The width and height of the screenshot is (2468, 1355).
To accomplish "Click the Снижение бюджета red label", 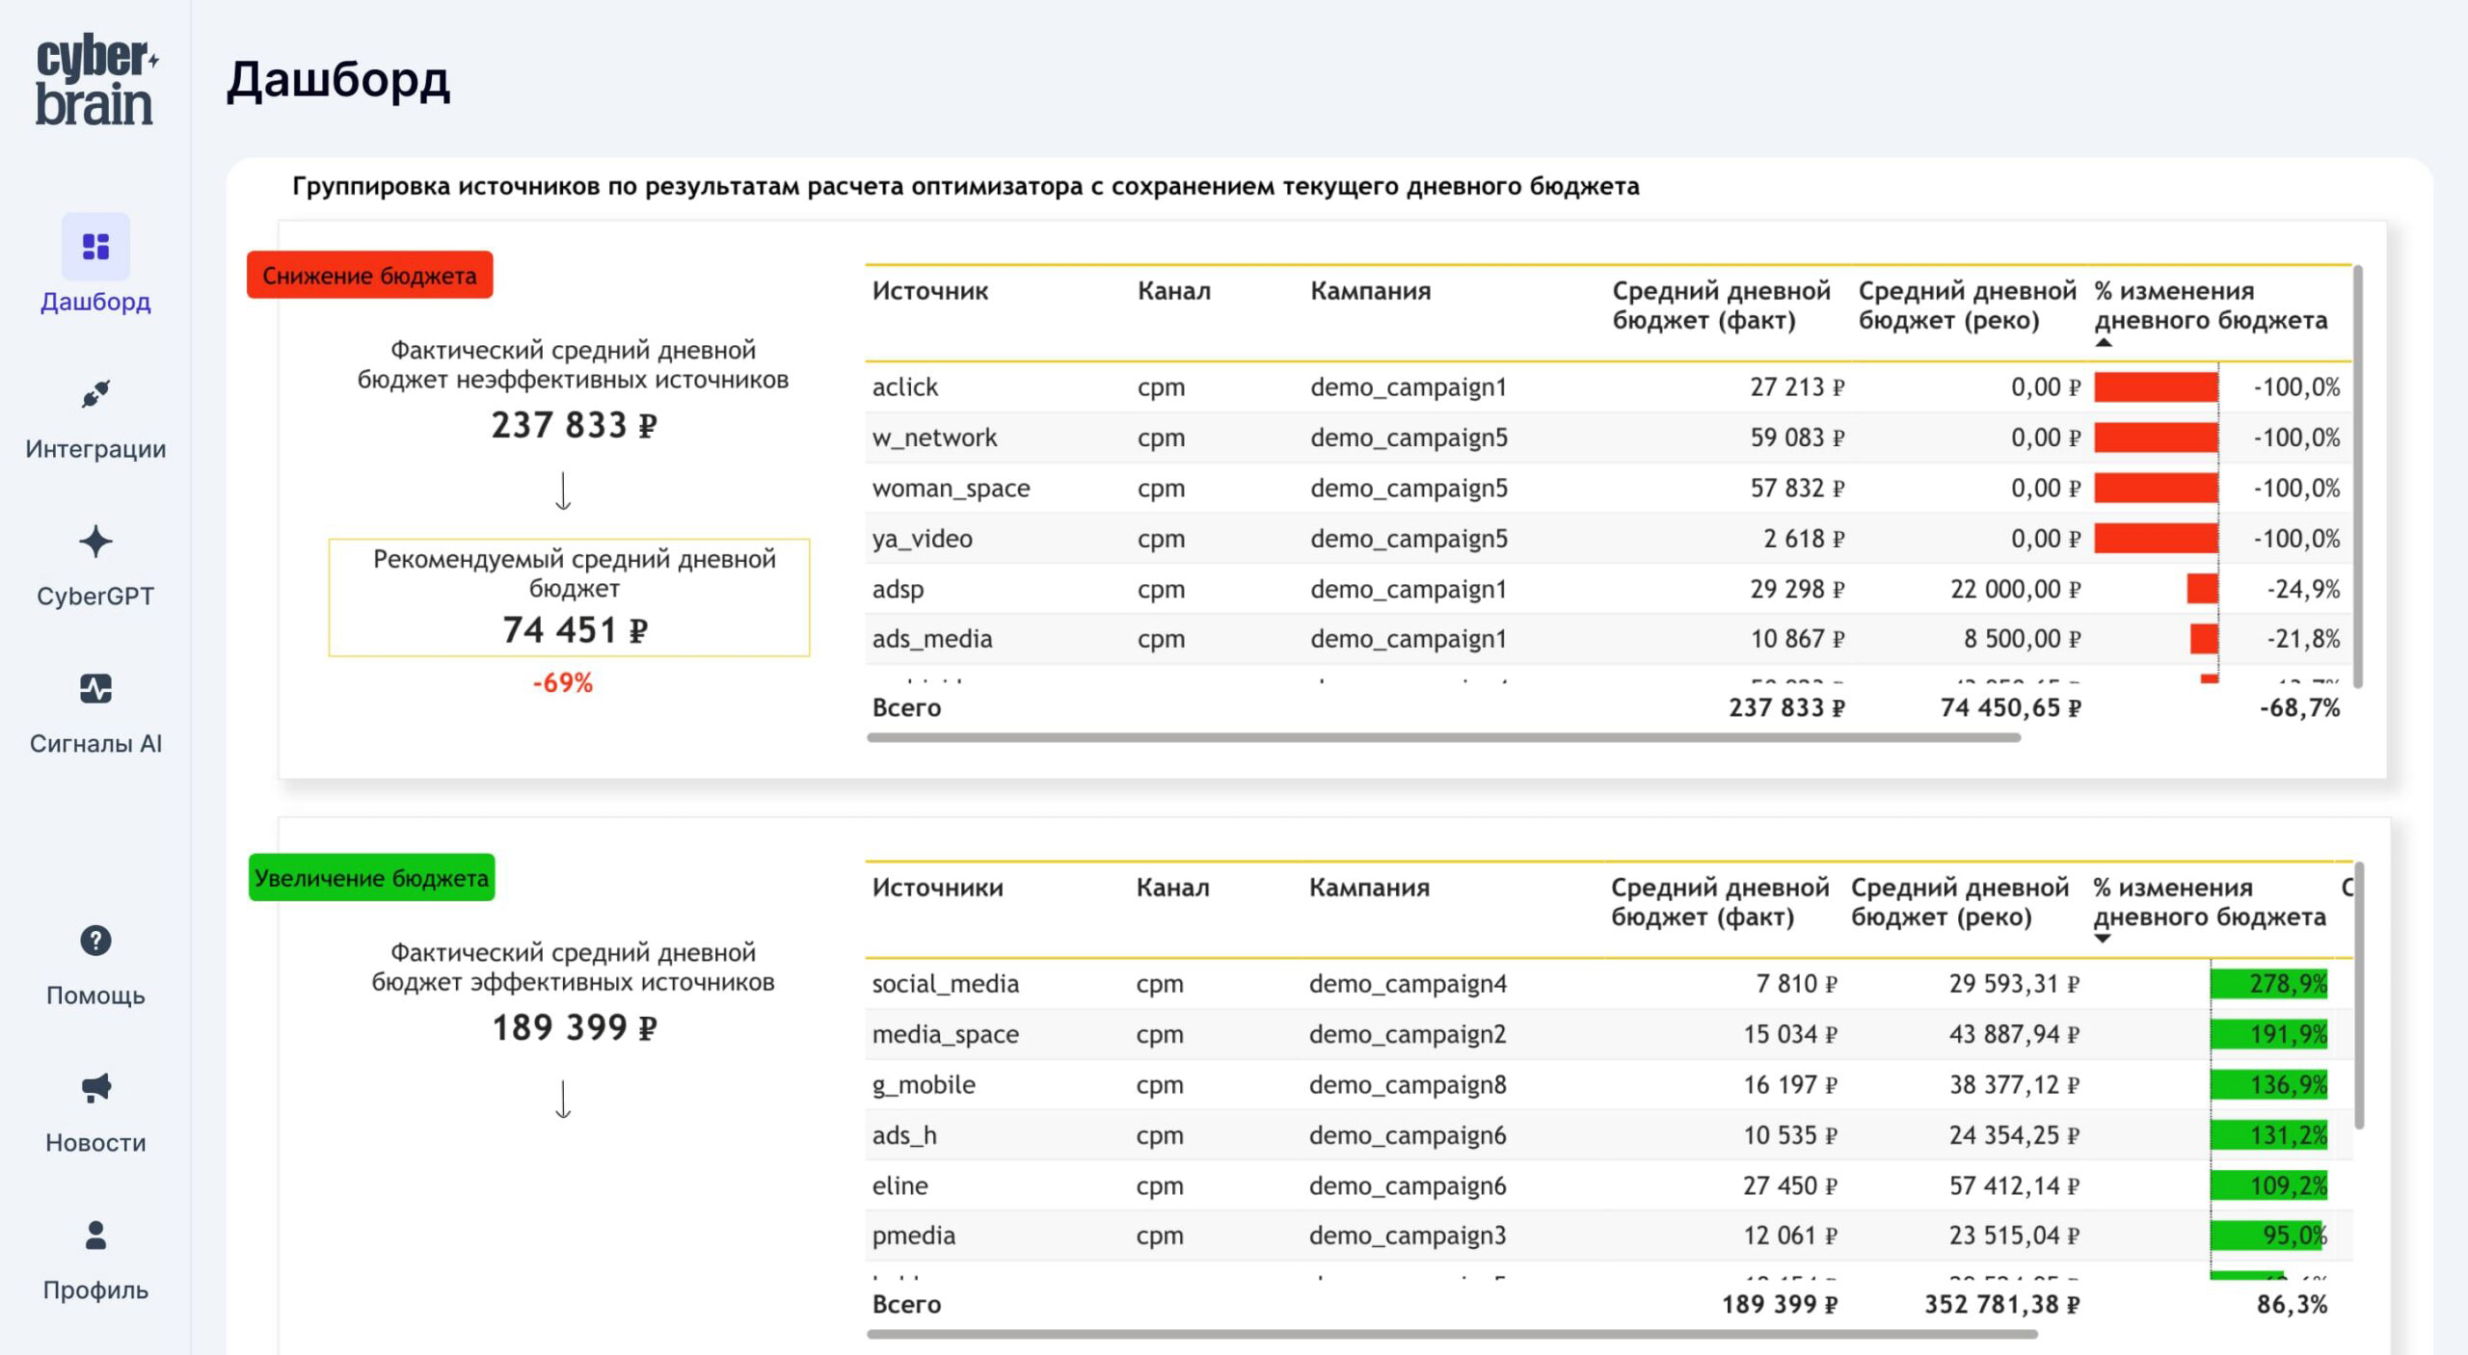I will pos(369,276).
